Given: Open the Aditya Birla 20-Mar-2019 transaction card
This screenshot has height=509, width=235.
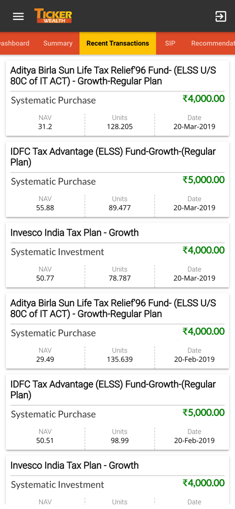Looking at the screenshot, I should [x=118, y=98].
